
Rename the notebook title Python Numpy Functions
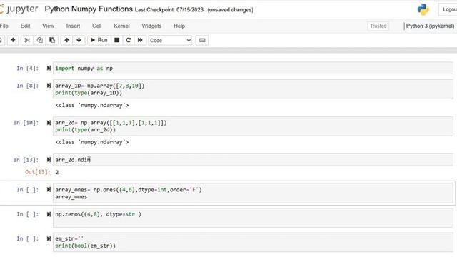(89, 9)
